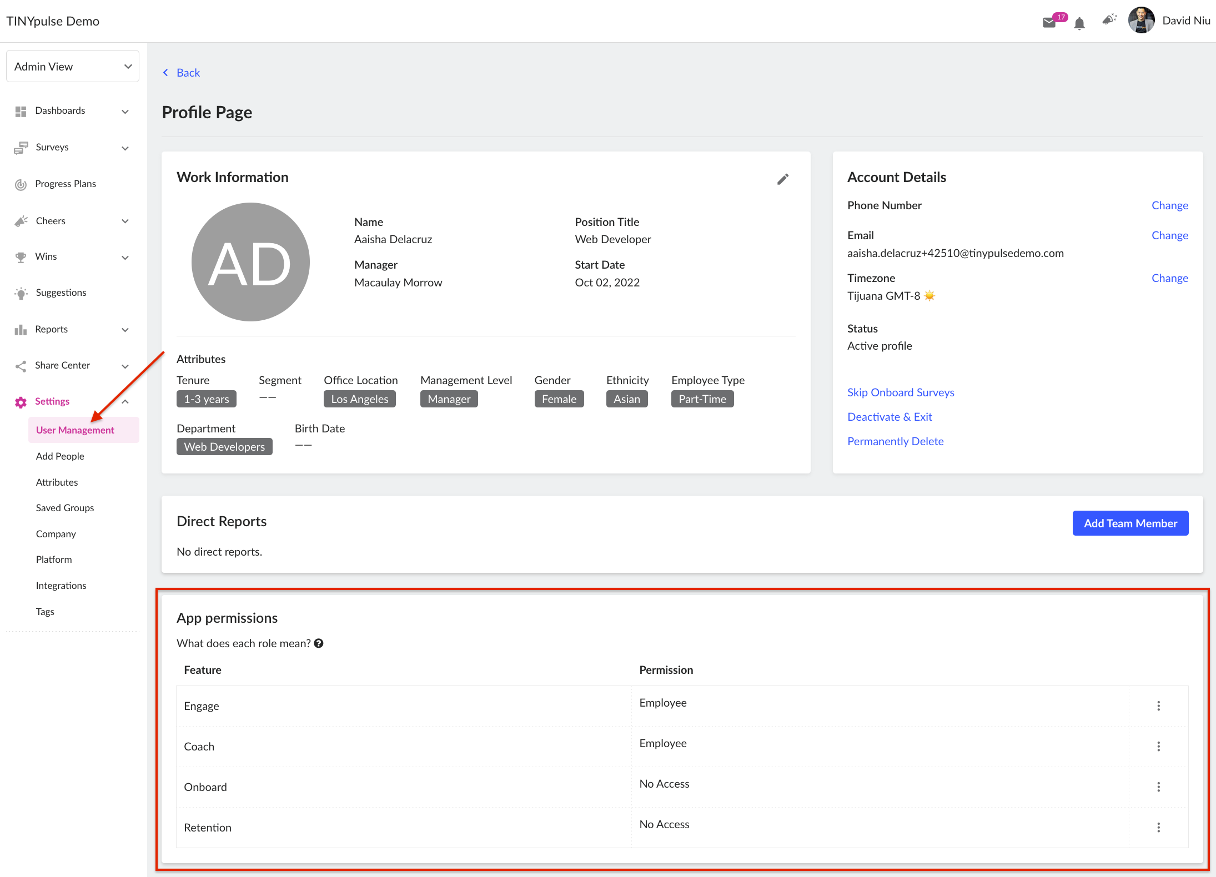
Task: Open the Admin View dropdown
Action: coord(73,67)
